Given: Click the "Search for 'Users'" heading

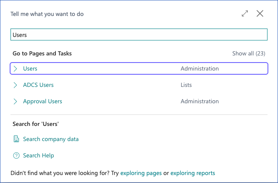Looking at the screenshot, I should point(36,124).
